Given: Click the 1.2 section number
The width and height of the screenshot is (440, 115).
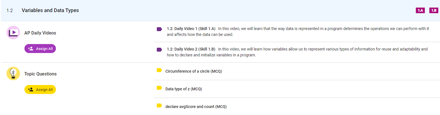Looking at the screenshot, I should coord(10,11).
